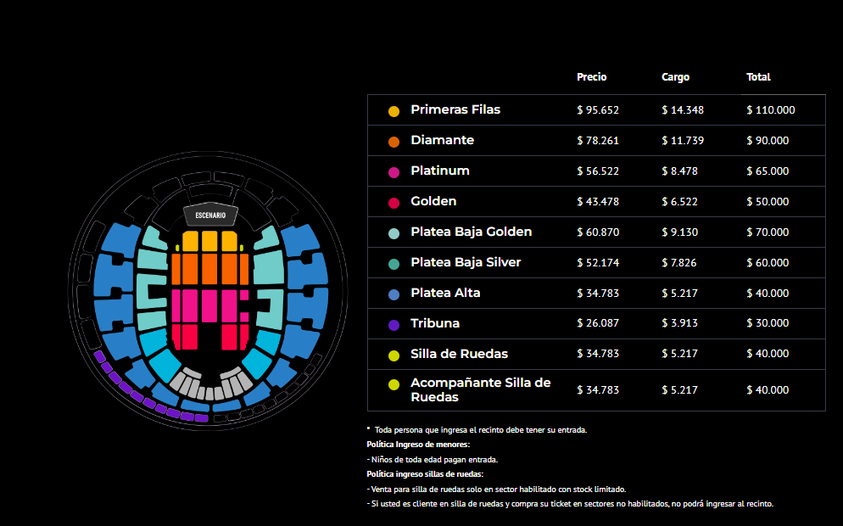Click the Total column header
The height and width of the screenshot is (526, 843).
pos(758,77)
